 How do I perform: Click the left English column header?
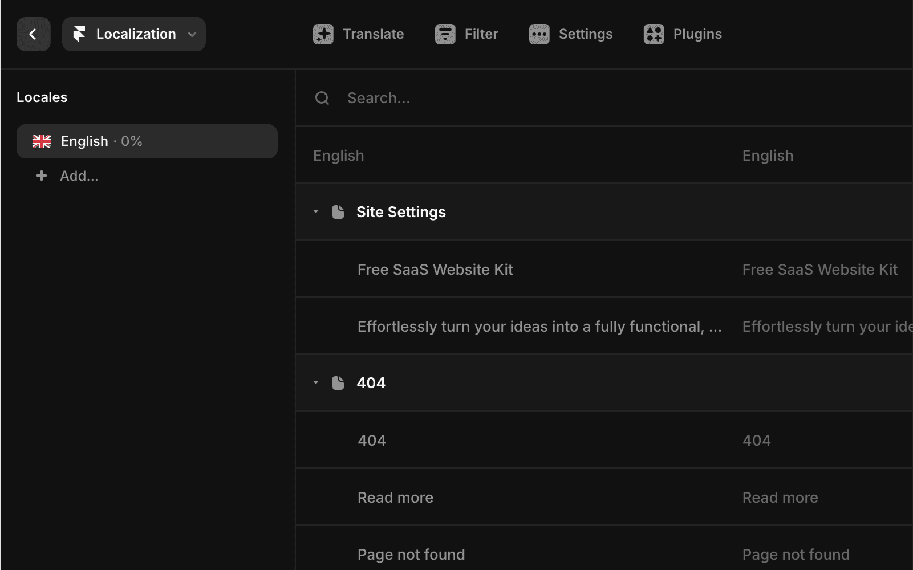click(x=339, y=156)
